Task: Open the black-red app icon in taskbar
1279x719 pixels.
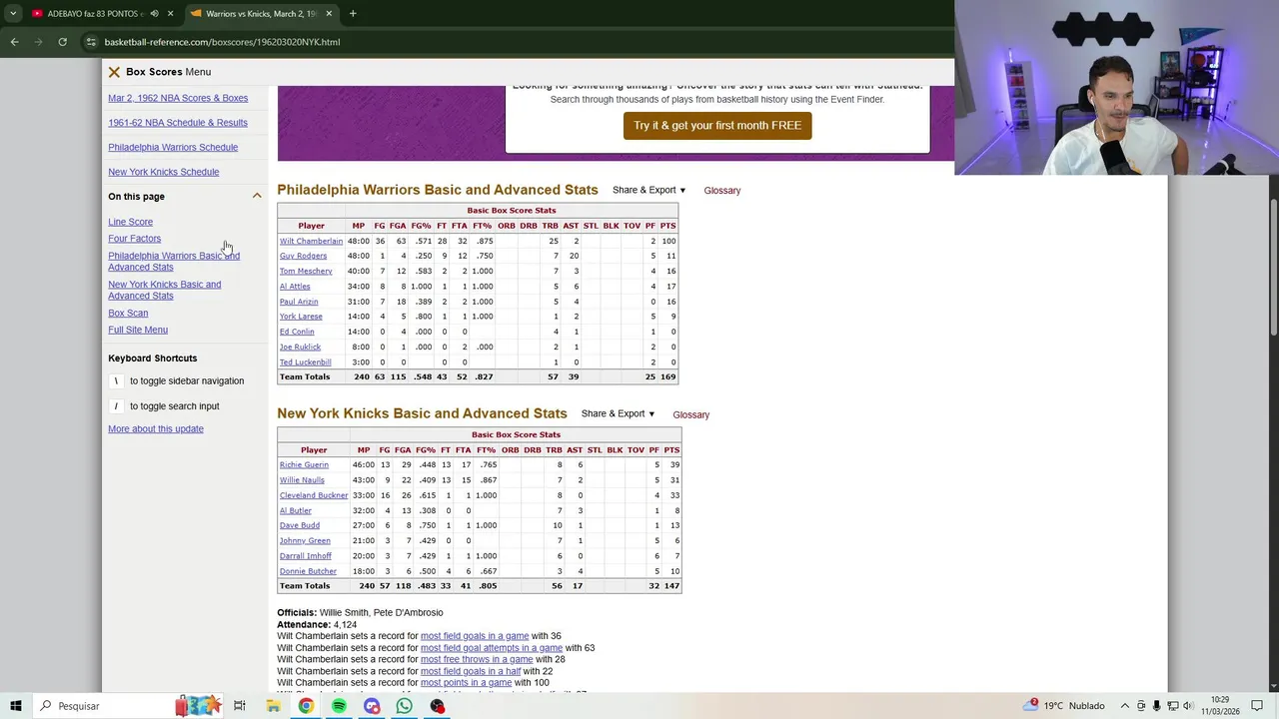Action: [438, 706]
